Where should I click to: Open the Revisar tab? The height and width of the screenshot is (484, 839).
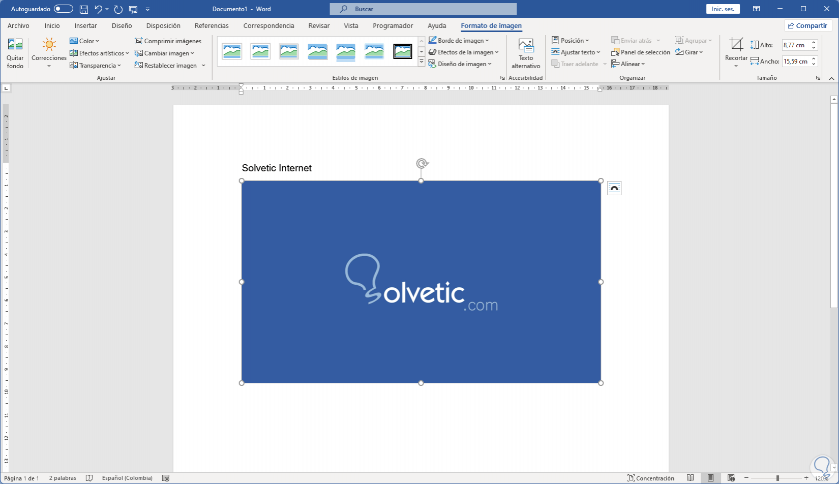pyautogui.click(x=319, y=26)
